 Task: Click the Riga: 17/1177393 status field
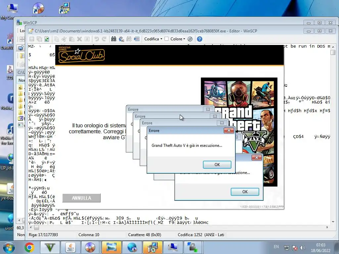coord(52,235)
